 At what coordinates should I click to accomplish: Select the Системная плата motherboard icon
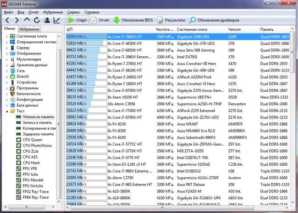(12, 36)
